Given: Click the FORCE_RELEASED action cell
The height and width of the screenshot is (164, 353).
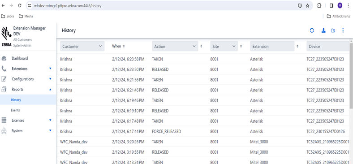Looking at the screenshot, I should pos(166,131).
